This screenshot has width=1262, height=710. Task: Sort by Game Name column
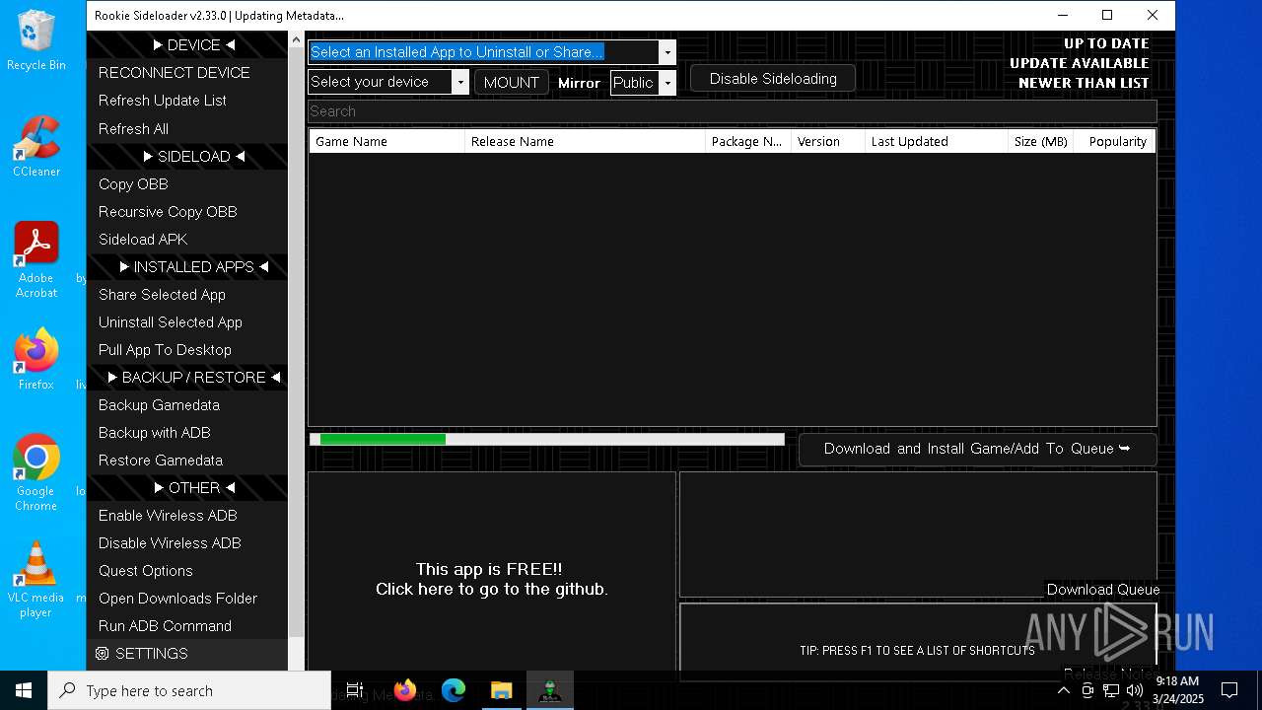[386, 141]
